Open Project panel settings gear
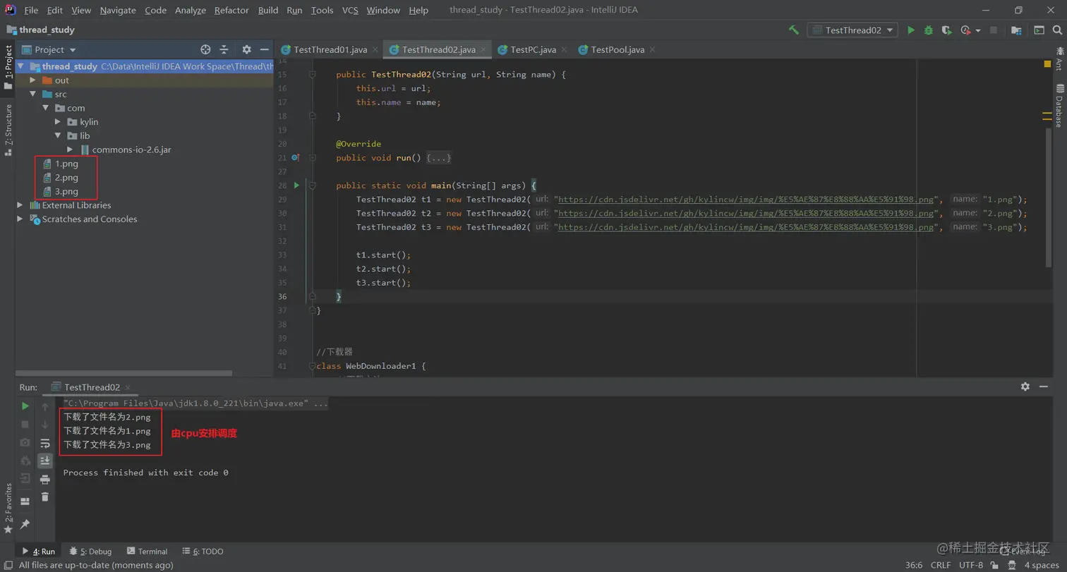 246,49
